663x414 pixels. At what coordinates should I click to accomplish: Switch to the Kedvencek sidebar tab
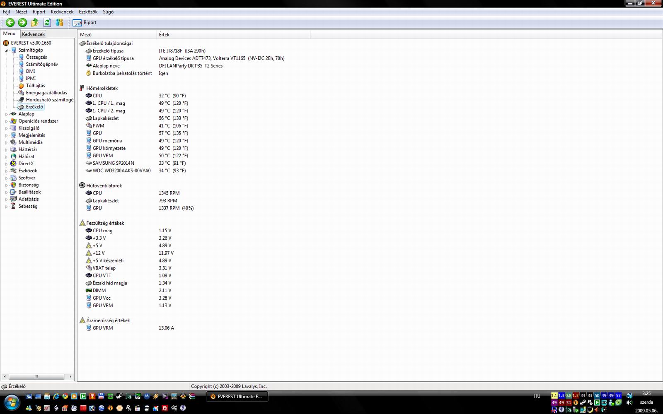(x=33, y=34)
